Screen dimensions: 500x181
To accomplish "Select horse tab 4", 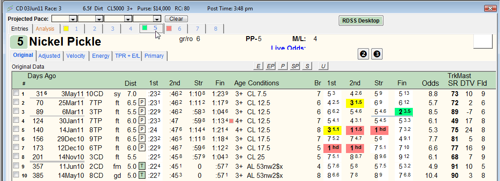I will coord(131,29).
